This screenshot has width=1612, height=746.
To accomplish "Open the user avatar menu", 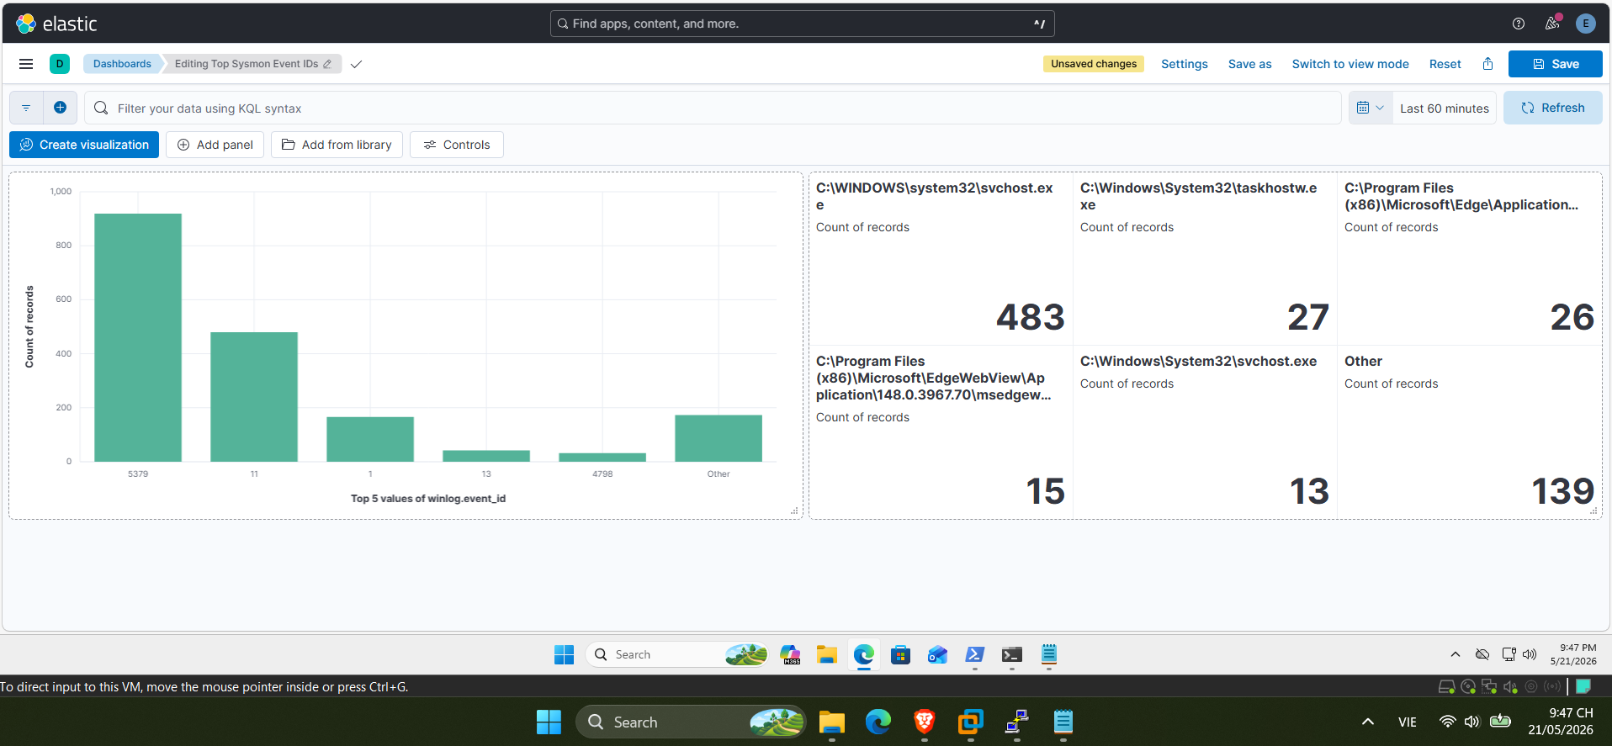I will 1585,24.
